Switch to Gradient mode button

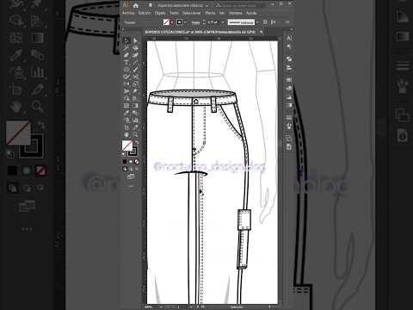click(131, 162)
